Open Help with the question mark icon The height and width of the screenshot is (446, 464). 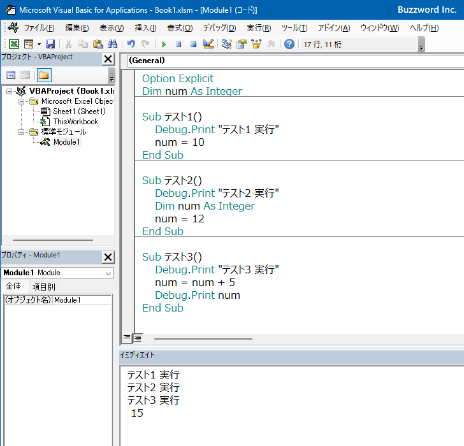pyautogui.click(x=289, y=44)
